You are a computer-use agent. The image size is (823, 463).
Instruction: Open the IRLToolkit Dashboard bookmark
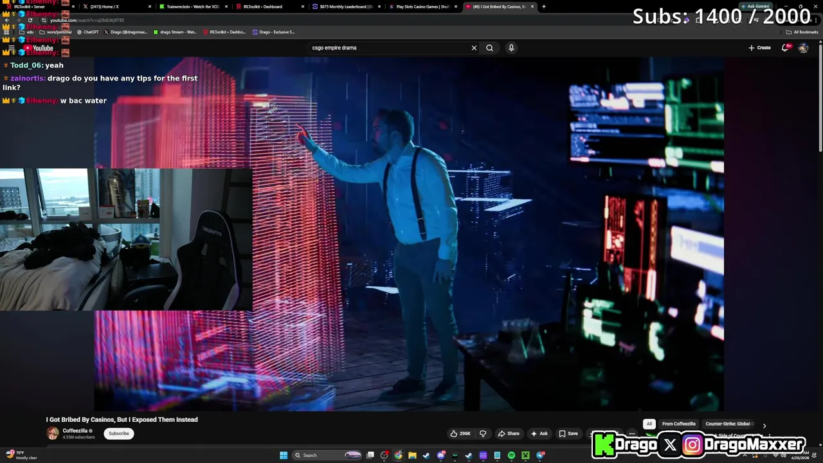coord(224,32)
